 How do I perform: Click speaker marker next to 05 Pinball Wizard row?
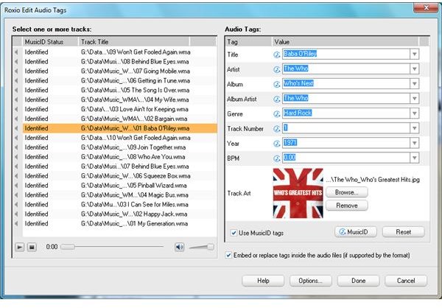click(x=17, y=186)
